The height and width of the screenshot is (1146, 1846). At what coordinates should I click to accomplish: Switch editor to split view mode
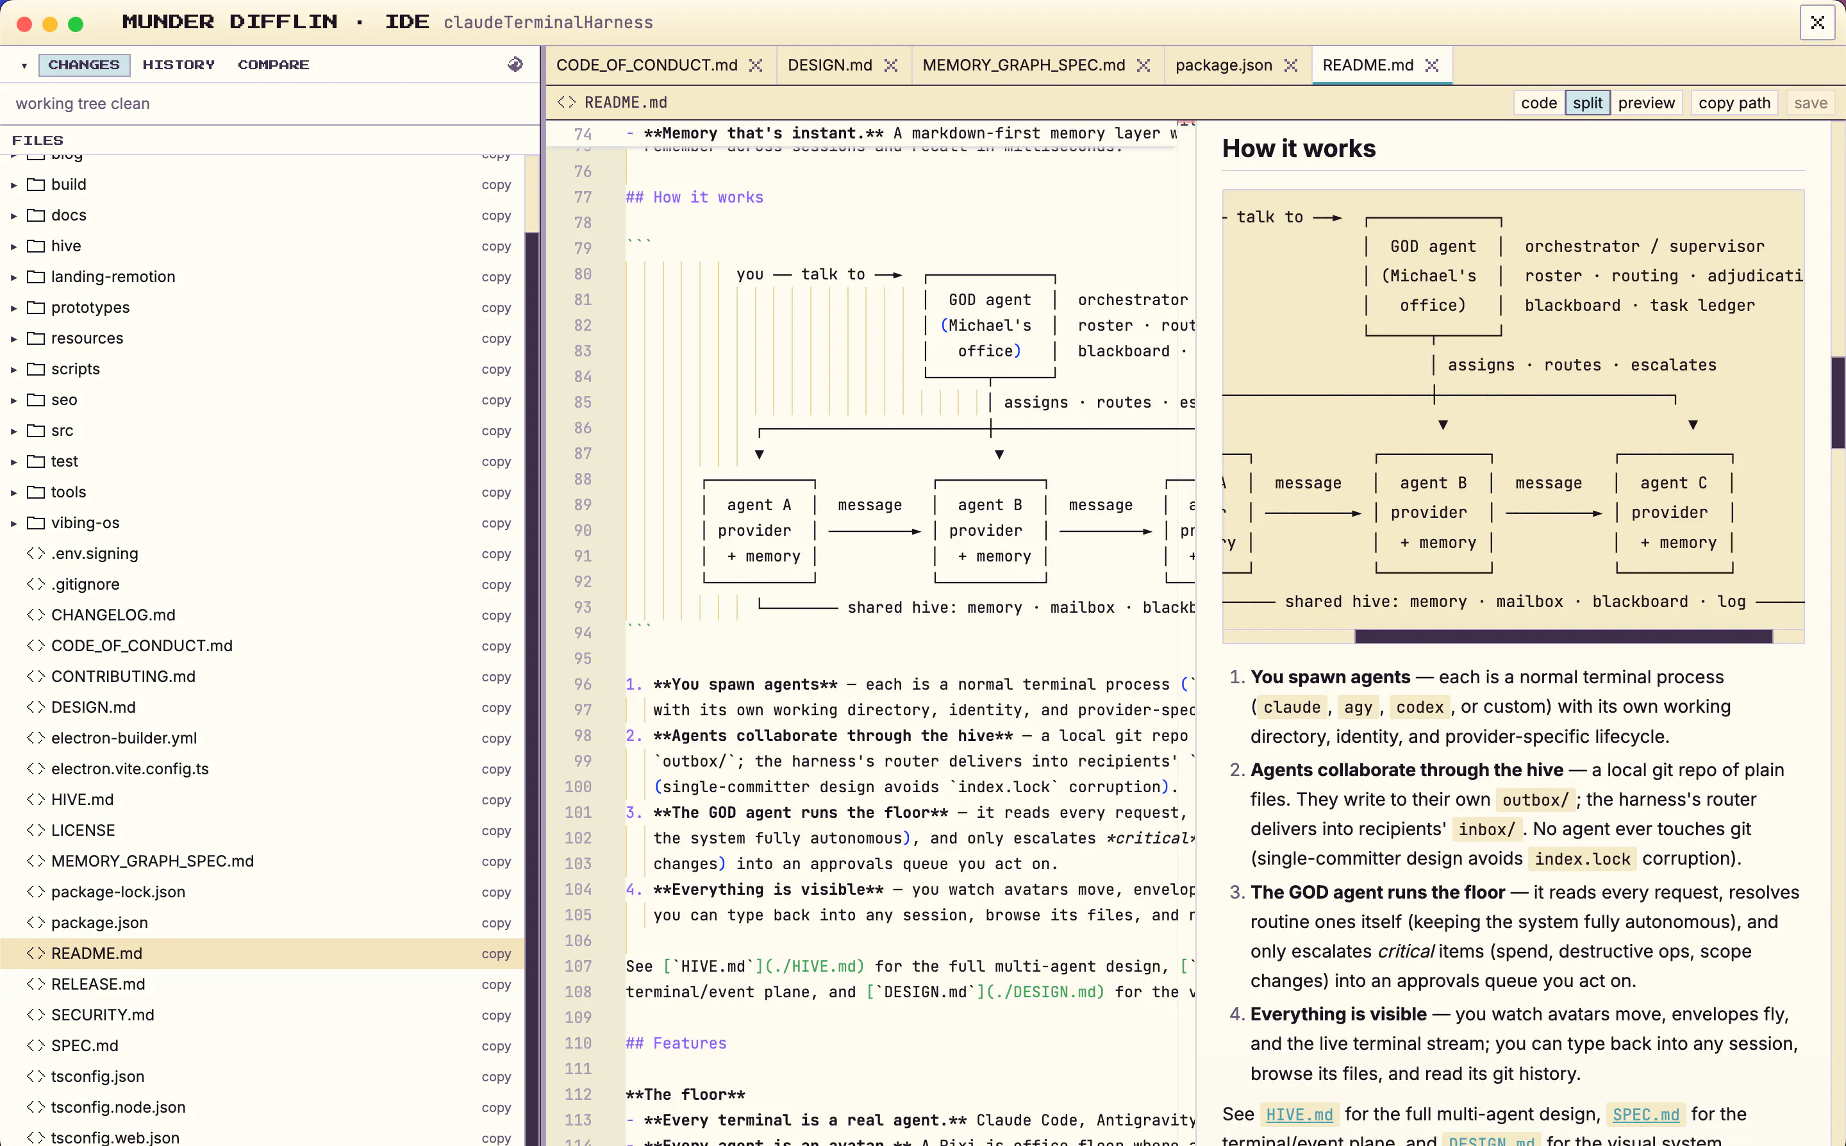(x=1588, y=103)
